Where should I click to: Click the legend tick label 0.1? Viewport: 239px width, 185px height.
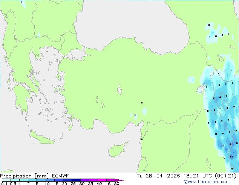click(x=4, y=183)
